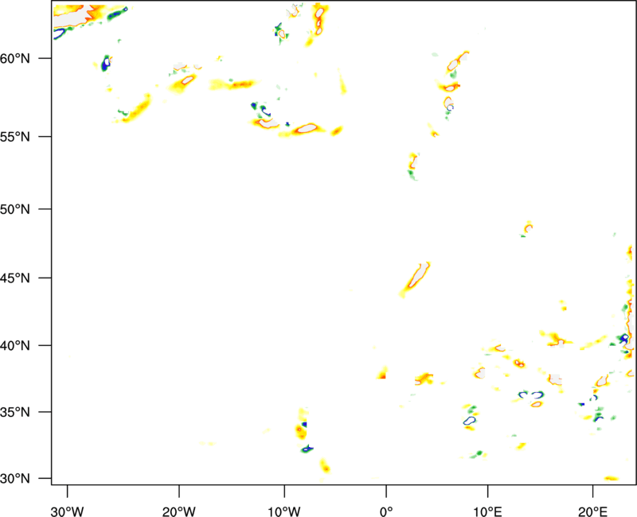Click the 10°W longitude label
Image resolution: width=637 pixels, height=517 pixels.
click(284, 511)
